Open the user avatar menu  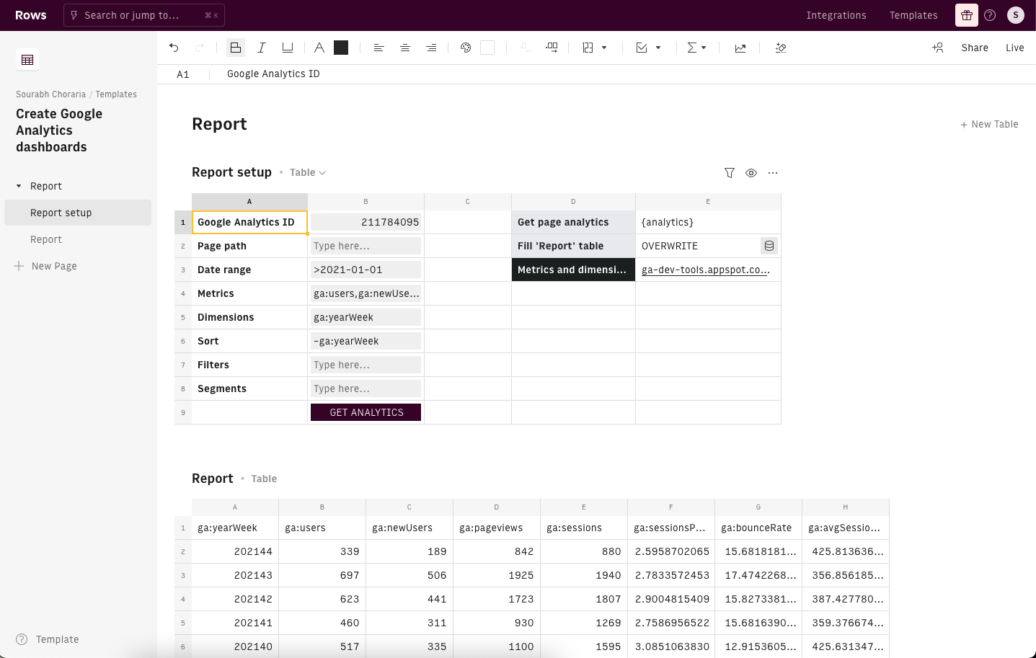[x=1016, y=15]
